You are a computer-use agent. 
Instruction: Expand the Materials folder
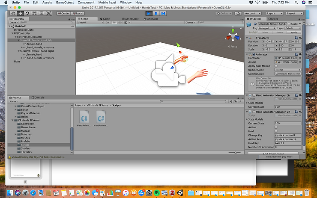click(x=15, y=134)
